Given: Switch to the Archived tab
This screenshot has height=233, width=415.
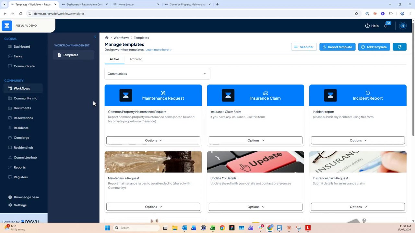Looking at the screenshot, I should pos(136,59).
